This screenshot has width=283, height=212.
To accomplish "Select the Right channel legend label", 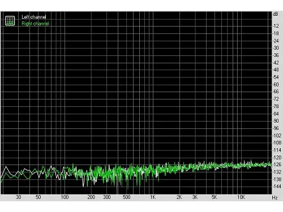I will coord(35,24).
